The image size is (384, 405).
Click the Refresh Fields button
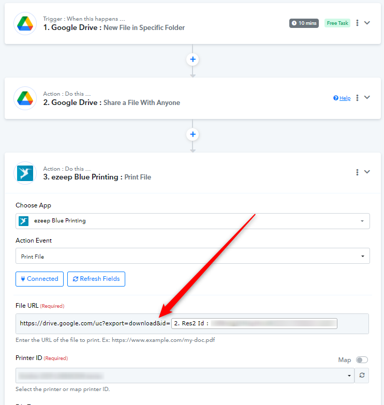click(96, 279)
